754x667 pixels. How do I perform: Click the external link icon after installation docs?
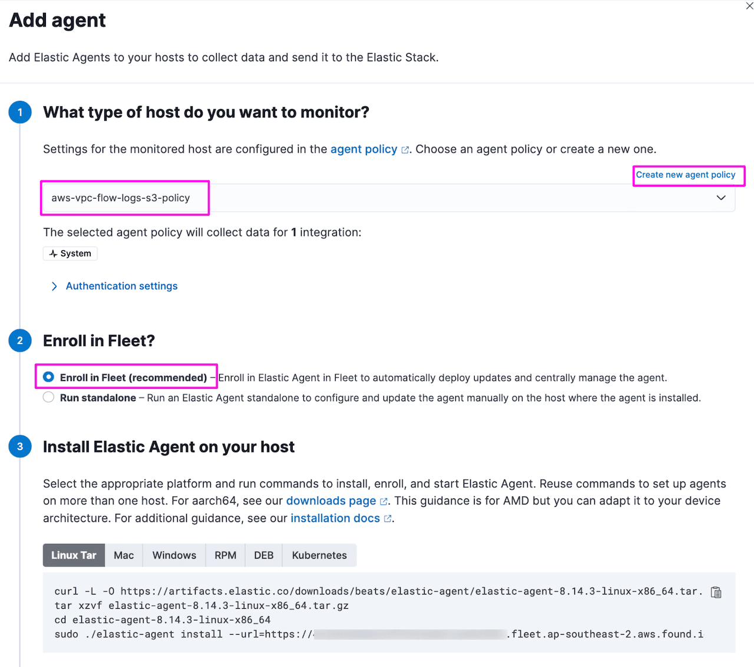[x=388, y=519]
